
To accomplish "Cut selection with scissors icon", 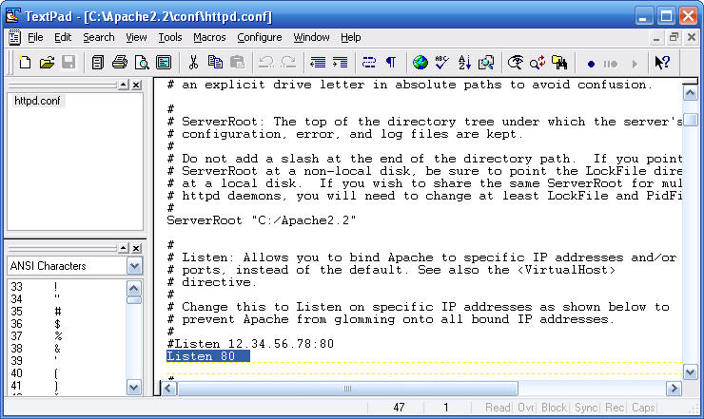I will click(193, 63).
